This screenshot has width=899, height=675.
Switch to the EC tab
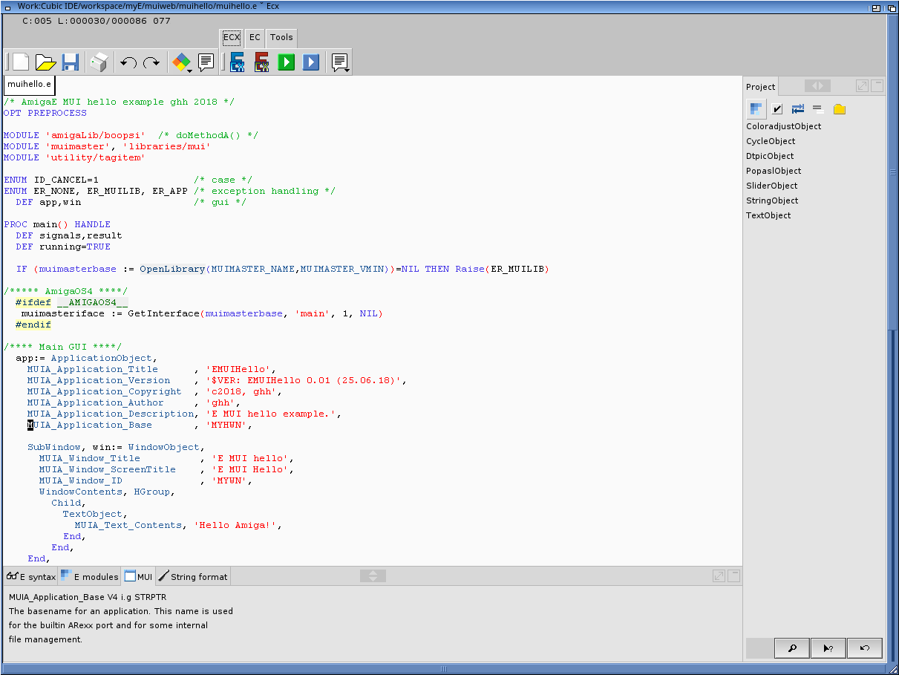255,37
